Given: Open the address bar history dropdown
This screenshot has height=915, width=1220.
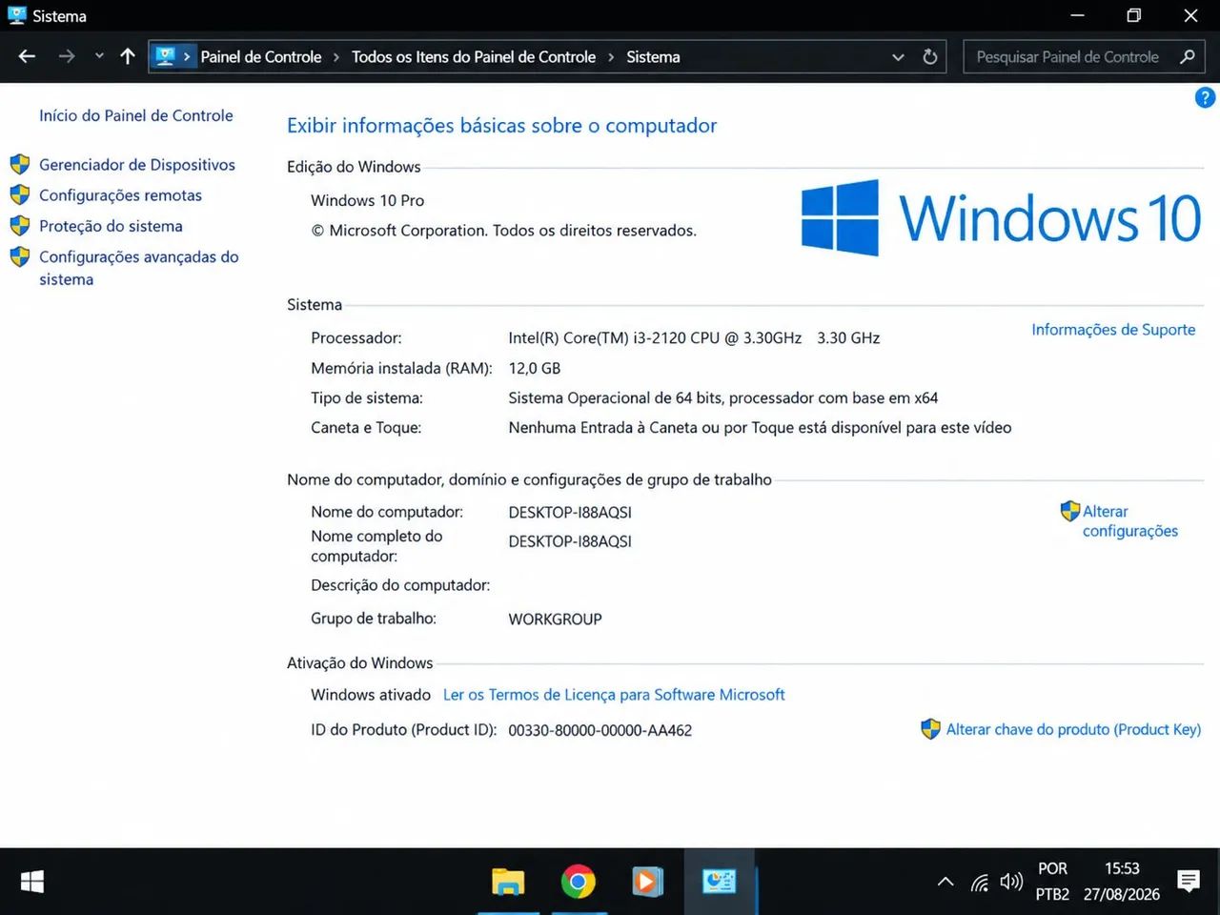Looking at the screenshot, I should click(898, 57).
